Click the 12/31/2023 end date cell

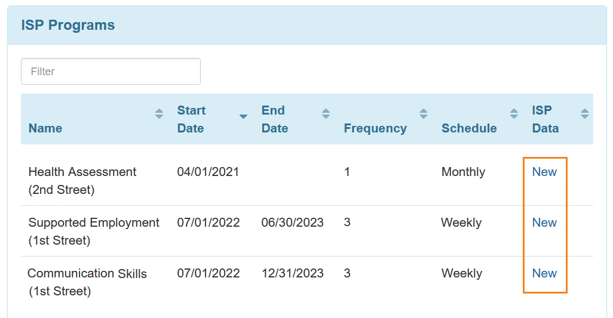click(292, 273)
